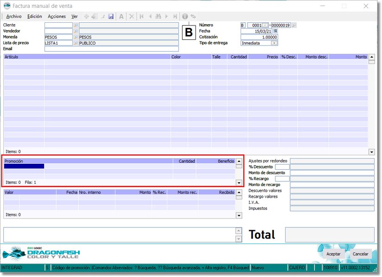
Task: Open the Archivo menu
Action: click(x=13, y=16)
